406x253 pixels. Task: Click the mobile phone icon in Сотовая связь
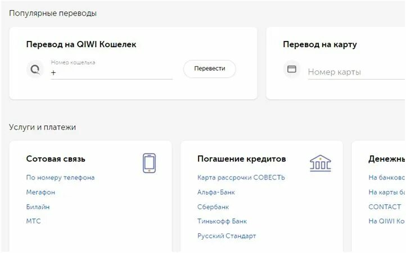click(x=149, y=163)
